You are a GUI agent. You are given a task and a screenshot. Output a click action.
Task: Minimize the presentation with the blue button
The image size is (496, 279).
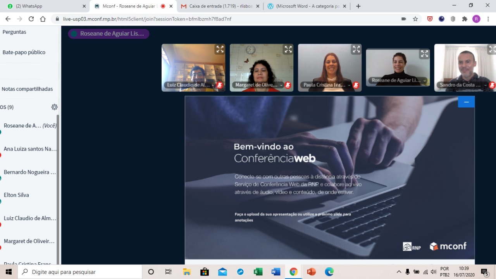(x=466, y=102)
